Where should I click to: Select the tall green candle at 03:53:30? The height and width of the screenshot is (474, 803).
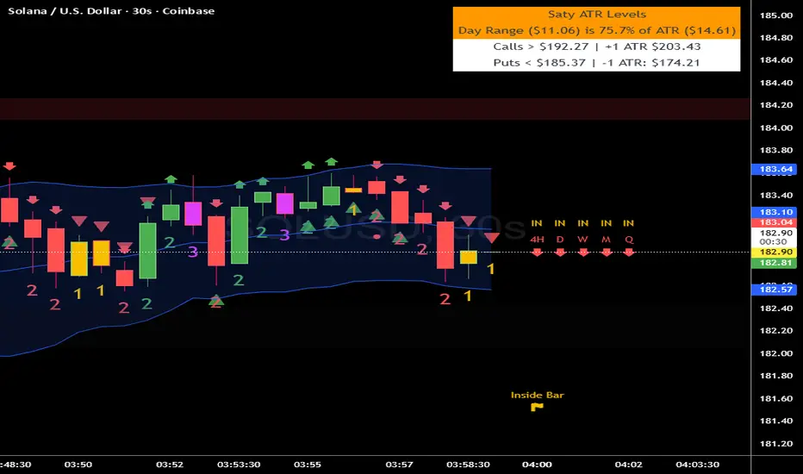pos(240,235)
